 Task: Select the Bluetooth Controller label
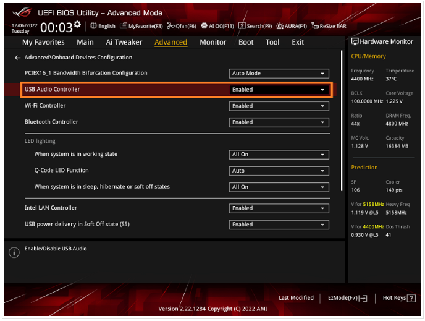[51, 122]
